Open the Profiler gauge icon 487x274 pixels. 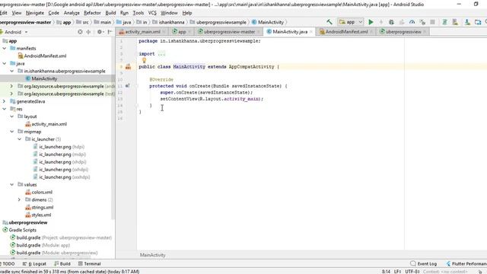(412, 22)
